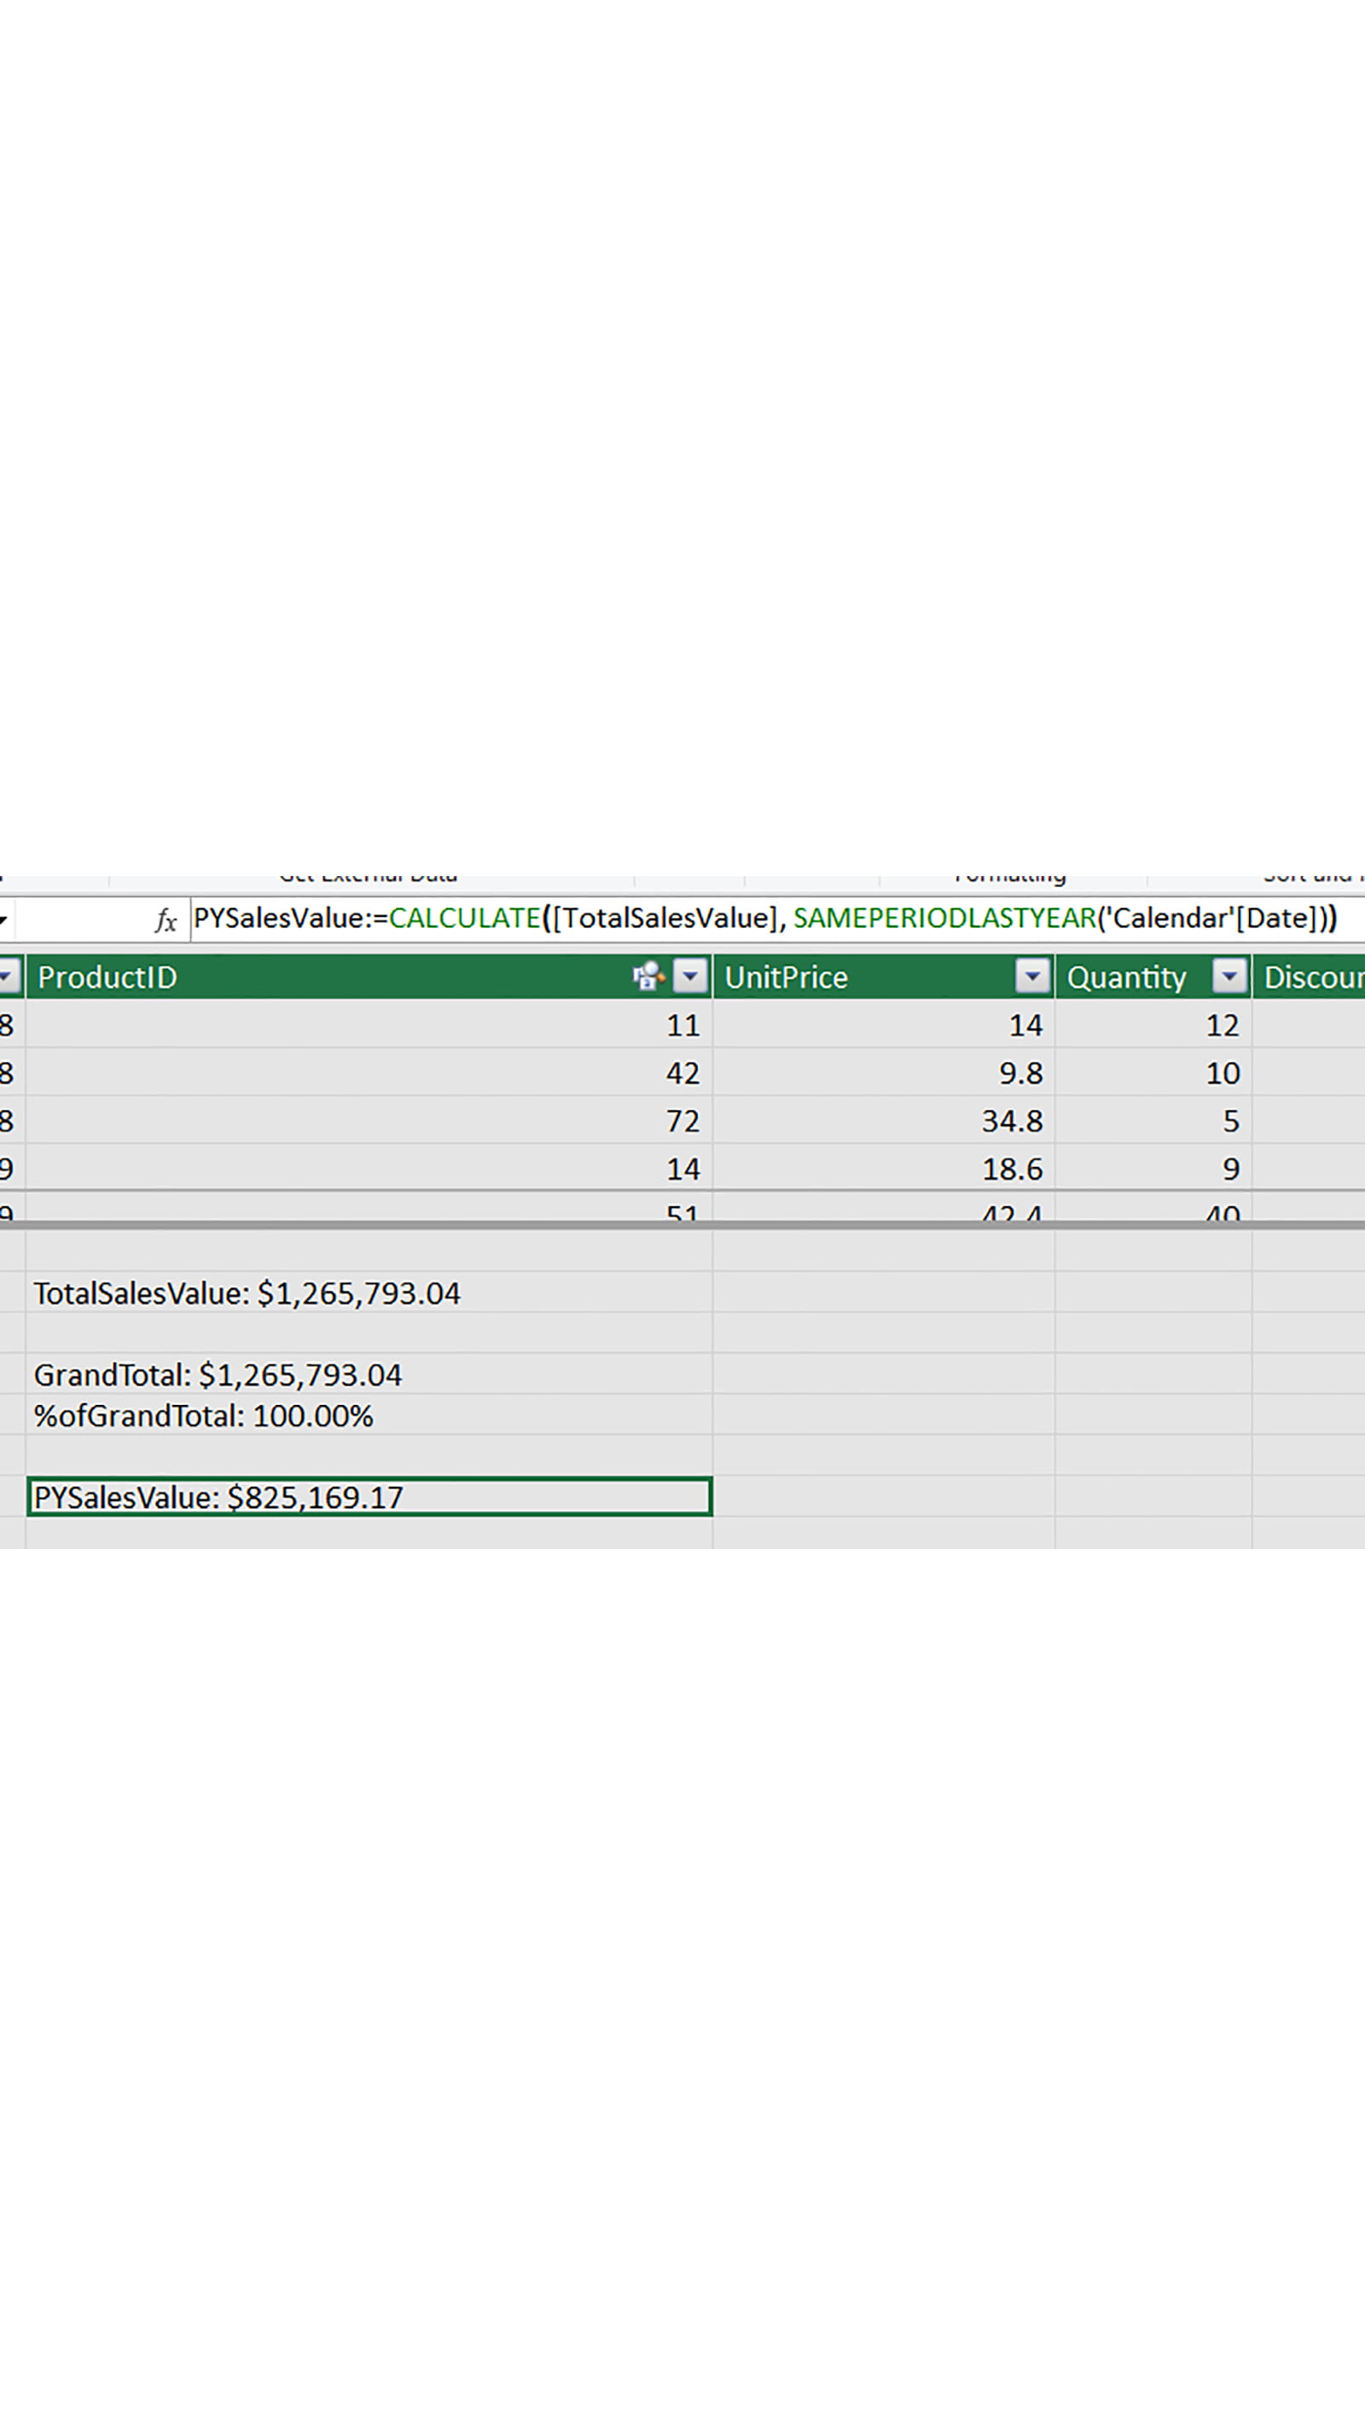Screen dimensions: 1365x2426
Task: Select the Quantity column header
Action: point(1130,978)
